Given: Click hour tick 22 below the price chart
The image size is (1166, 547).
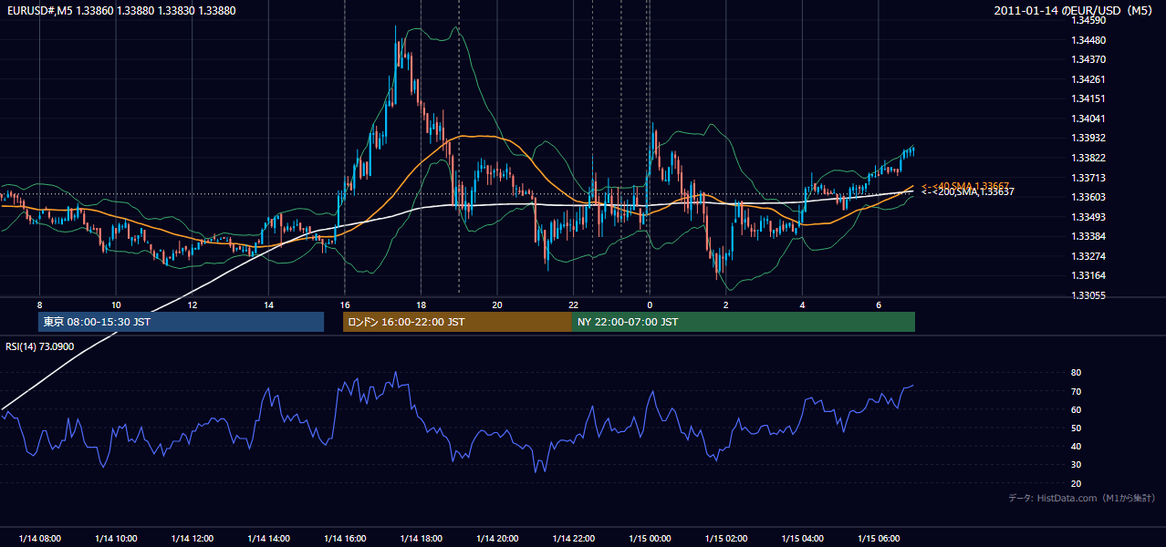Looking at the screenshot, I should click(573, 304).
